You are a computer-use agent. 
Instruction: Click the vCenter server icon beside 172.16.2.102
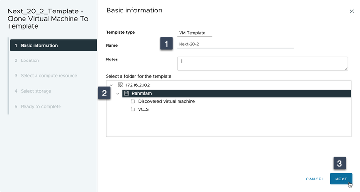coord(120,85)
